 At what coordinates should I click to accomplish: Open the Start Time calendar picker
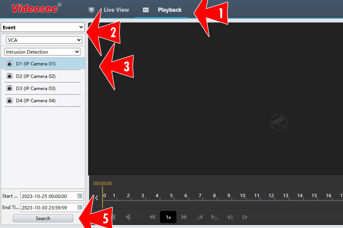point(80,196)
